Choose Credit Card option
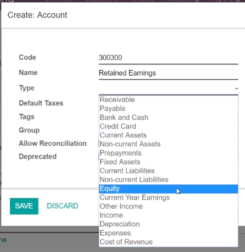Viewport: 245px width, 252px height. point(168,126)
